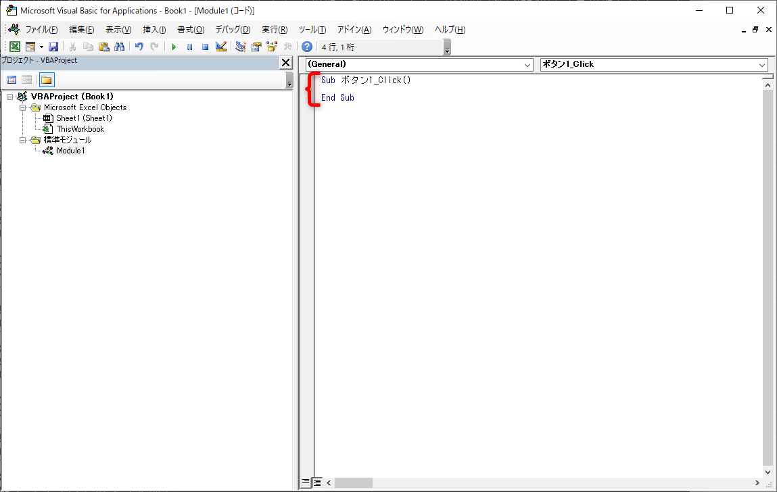Click View Code icon in Project pane
This screenshot has width=777, height=492.
(12, 80)
